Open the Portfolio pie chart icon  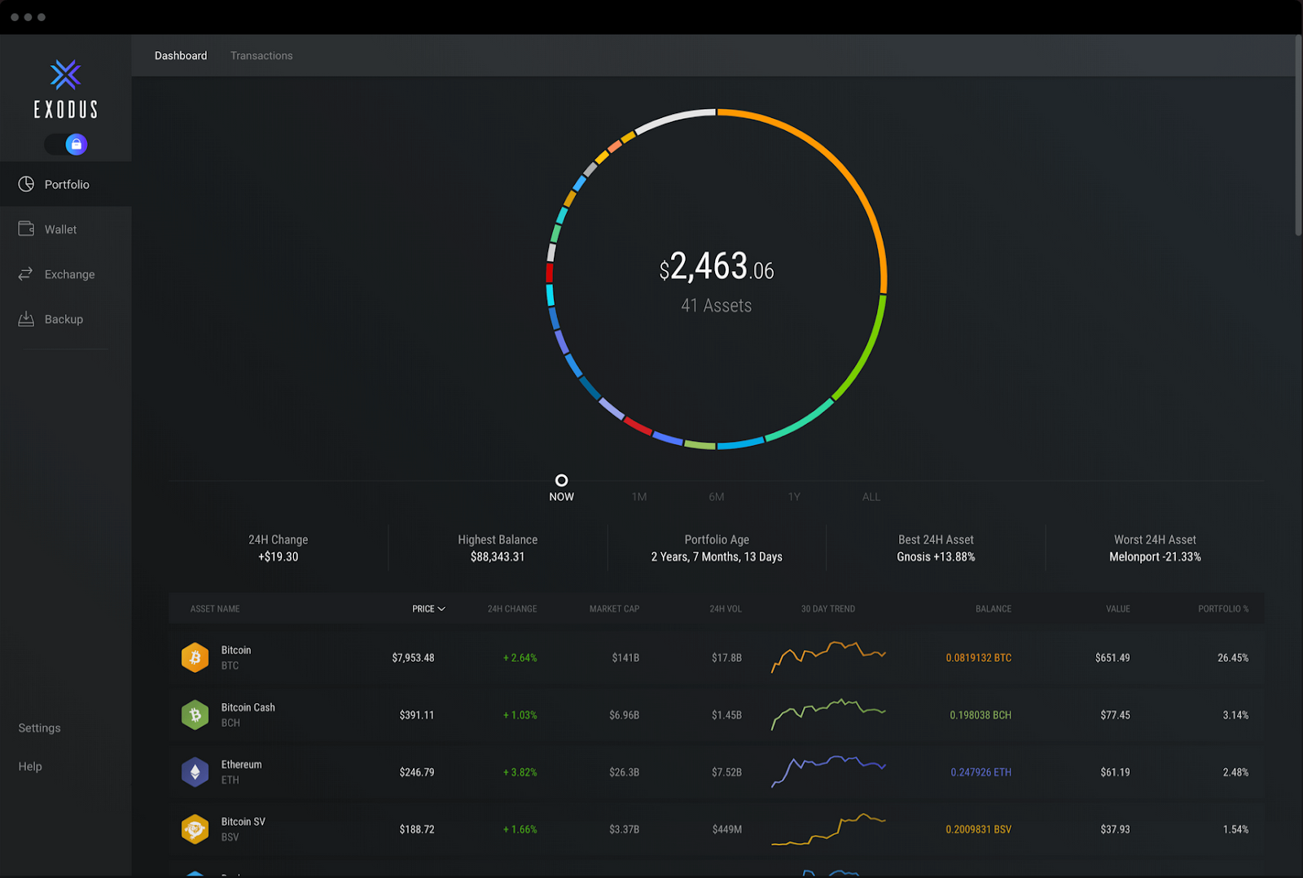[26, 184]
